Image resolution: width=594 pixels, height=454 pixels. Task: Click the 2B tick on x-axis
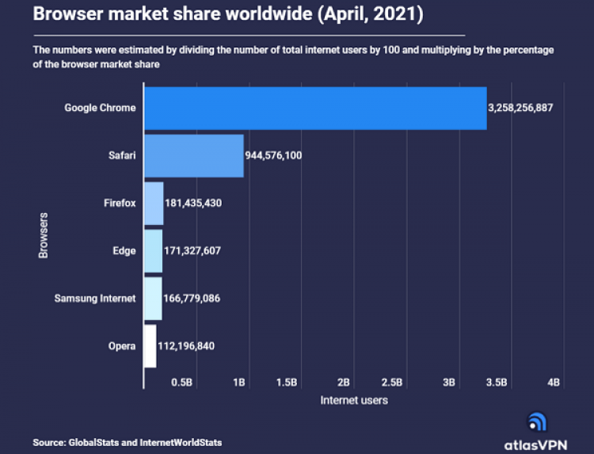[x=344, y=382]
